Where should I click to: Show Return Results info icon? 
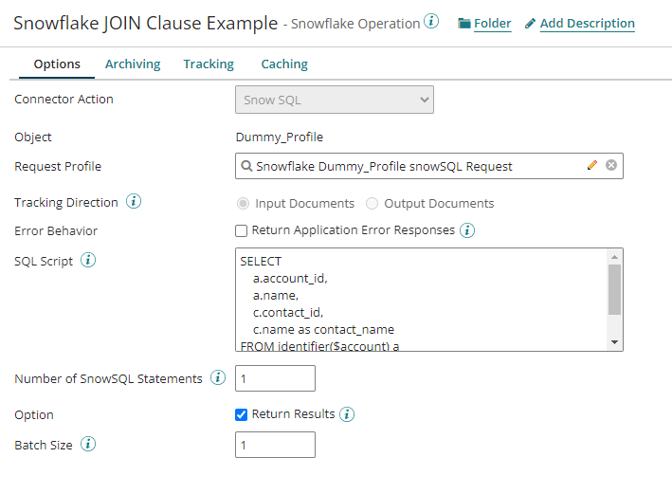point(347,414)
